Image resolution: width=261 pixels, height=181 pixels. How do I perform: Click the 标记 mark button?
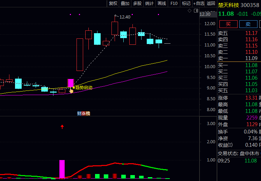click(186, 3)
